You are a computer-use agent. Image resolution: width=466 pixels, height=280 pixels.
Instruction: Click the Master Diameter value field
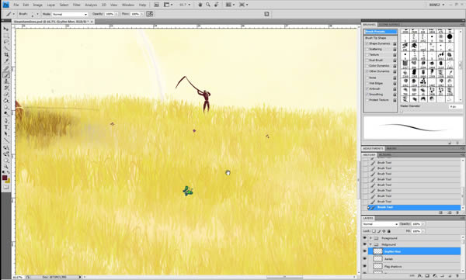(x=456, y=106)
